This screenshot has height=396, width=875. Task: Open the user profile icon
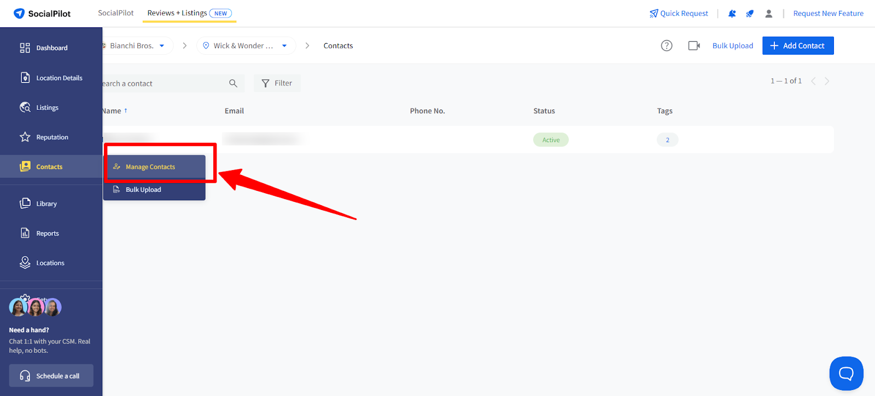pyautogui.click(x=768, y=14)
